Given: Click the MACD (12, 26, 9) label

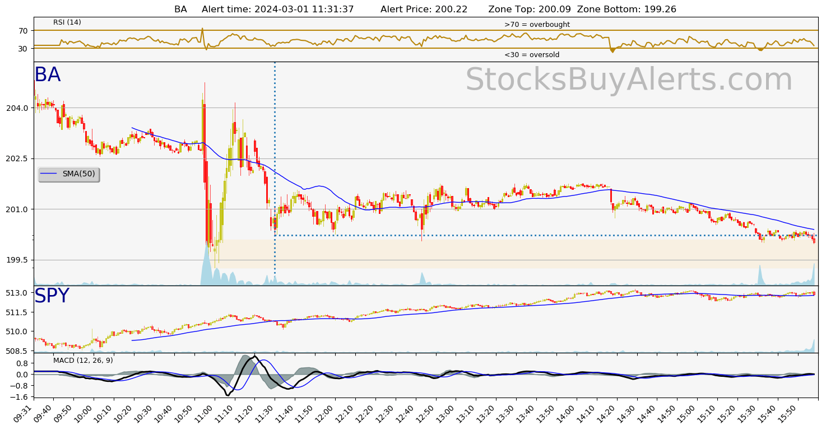Looking at the screenshot, I should click(83, 361).
